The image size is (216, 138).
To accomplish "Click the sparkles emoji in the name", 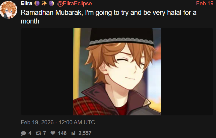I will 44,3.
